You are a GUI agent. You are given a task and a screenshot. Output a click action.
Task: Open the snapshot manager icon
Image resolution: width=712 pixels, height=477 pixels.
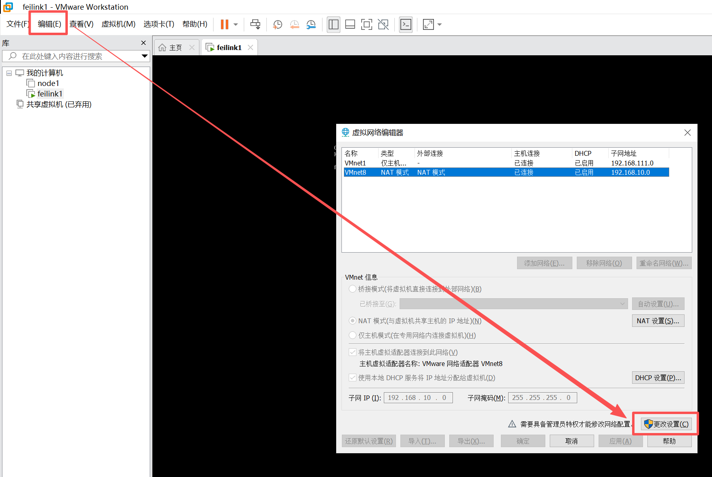311,25
